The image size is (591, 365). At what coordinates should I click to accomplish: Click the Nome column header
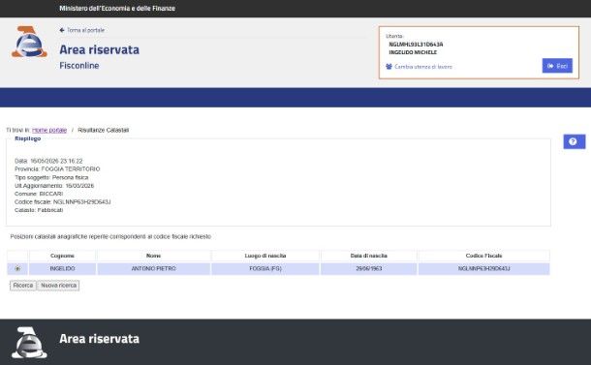[x=153, y=256]
